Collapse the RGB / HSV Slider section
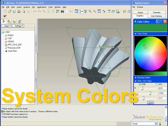The width and height of the screenshot is (168, 126). click(135, 81)
